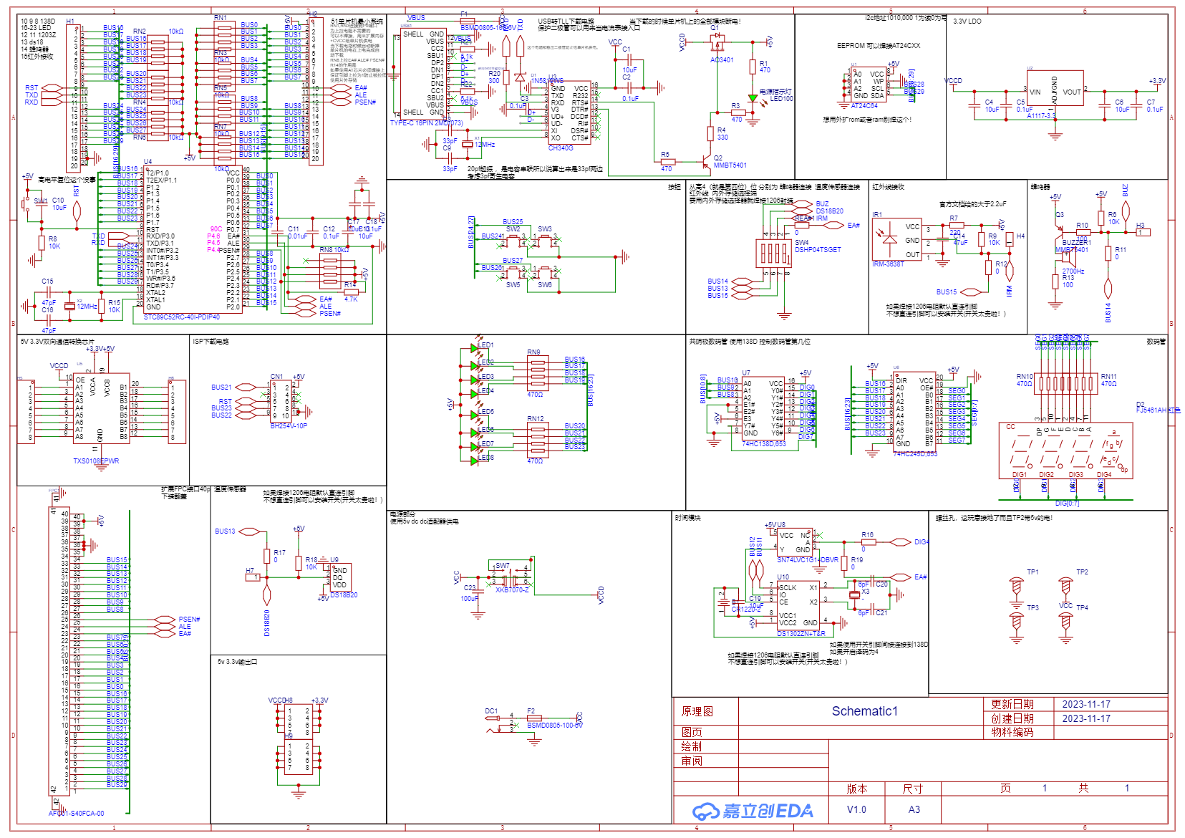Select the TXS0108EPWR chip label

pos(96,461)
